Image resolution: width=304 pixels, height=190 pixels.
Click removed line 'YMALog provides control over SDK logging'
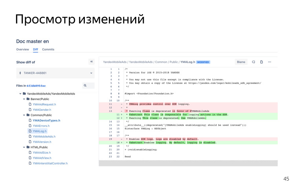188,104
